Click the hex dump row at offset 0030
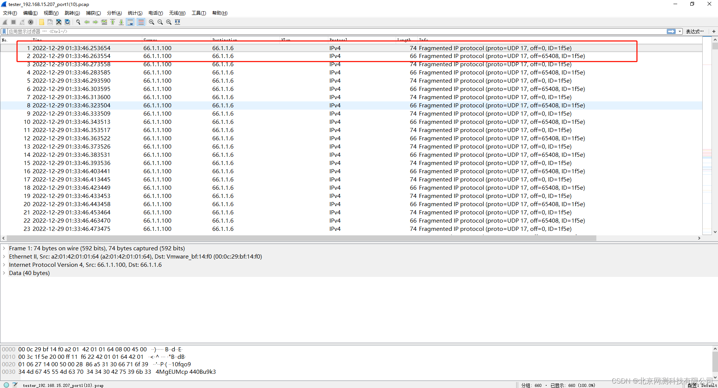Screen dimensions: 718x388 click(109, 372)
